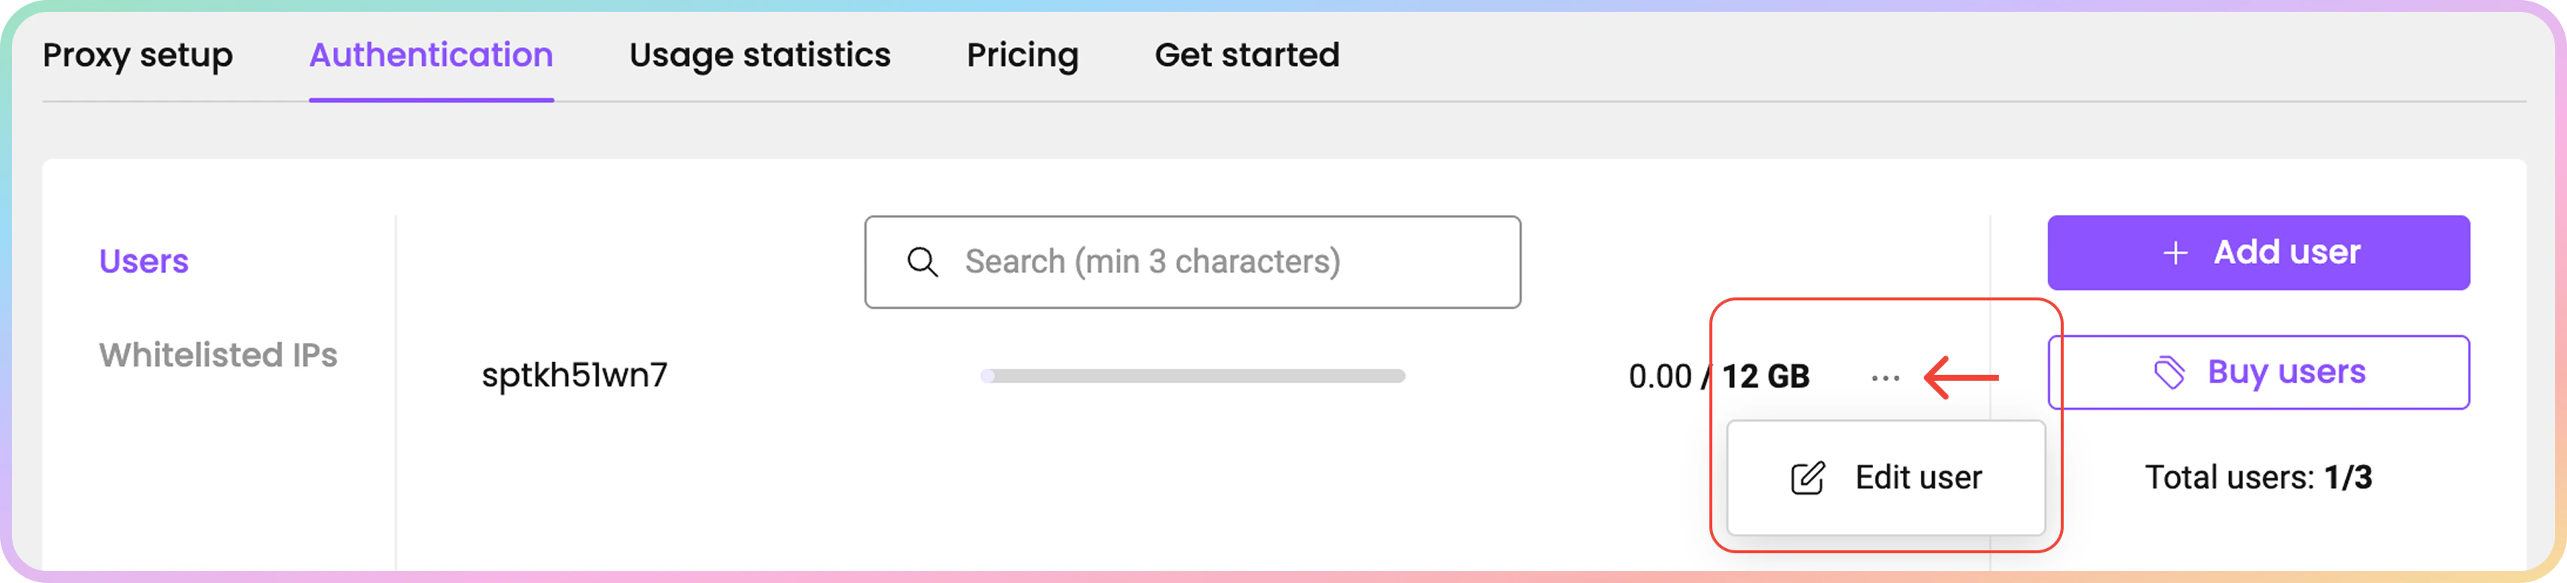This screenshot has width=2567, height=583.
Task: Click the username sptkh51wn7
Action: click(x=574, y=375)
